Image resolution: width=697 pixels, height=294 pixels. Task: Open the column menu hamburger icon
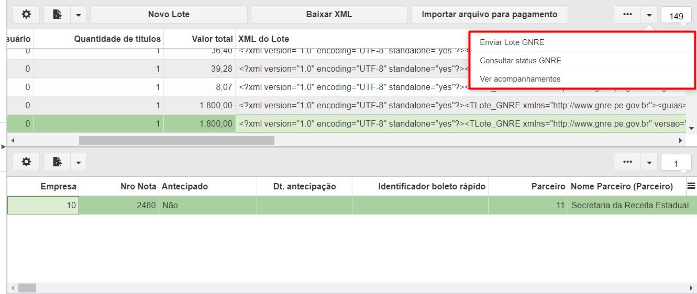691,186
